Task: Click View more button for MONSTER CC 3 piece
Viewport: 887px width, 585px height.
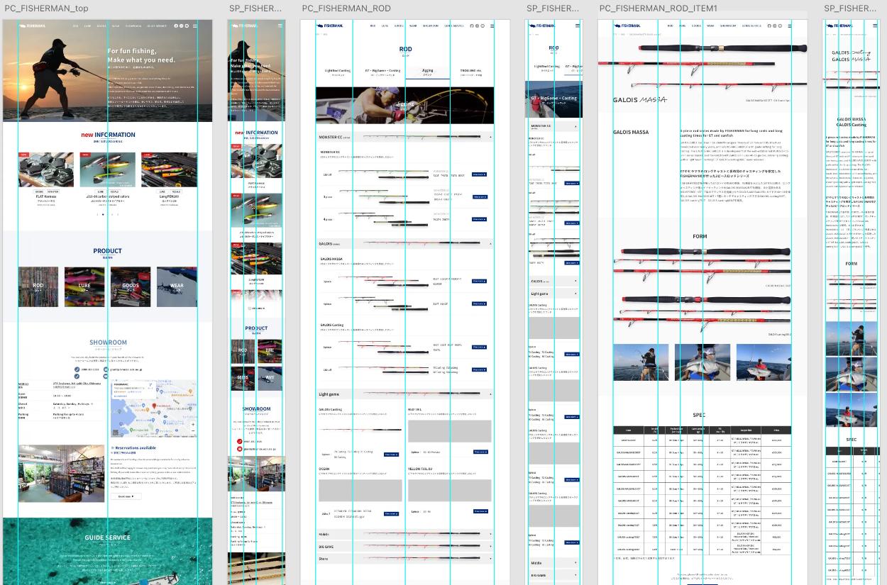Action: click(x=480, y=196)
